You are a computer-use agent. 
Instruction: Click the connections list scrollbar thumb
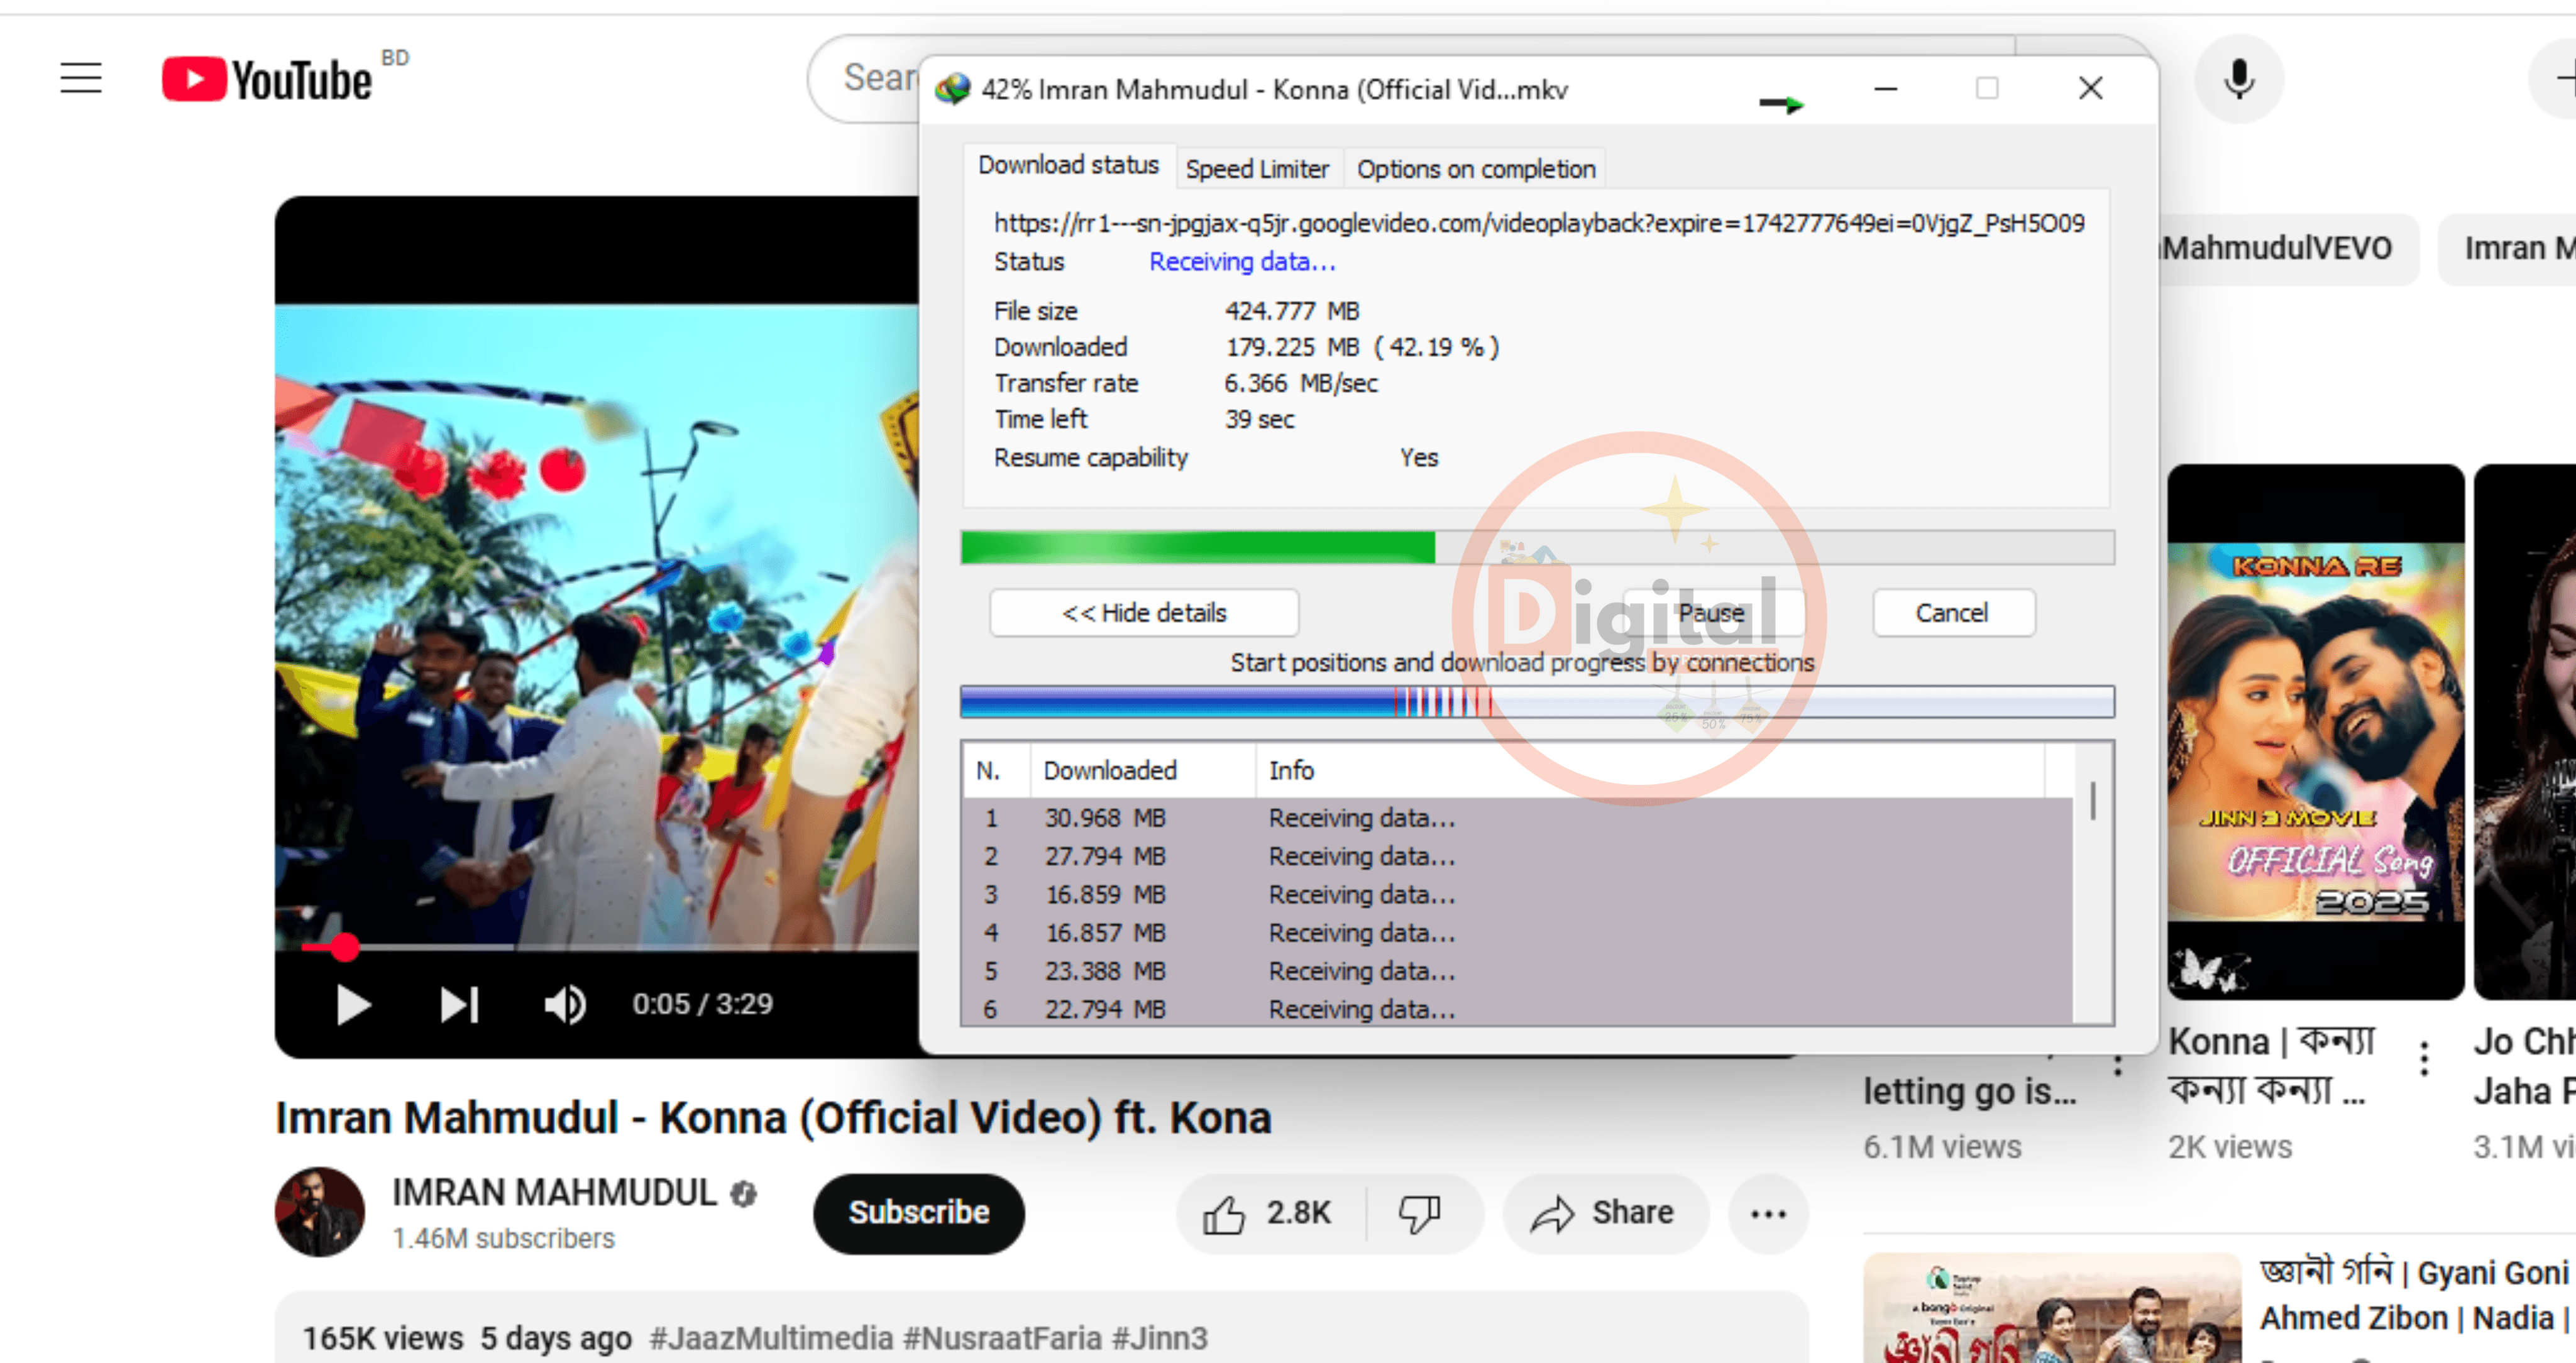(2092, 800)
